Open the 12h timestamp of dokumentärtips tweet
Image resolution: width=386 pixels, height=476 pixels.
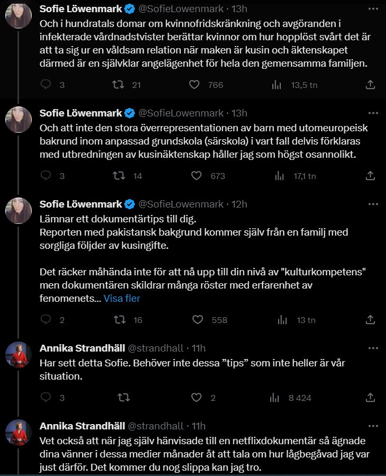click(240, 204)
